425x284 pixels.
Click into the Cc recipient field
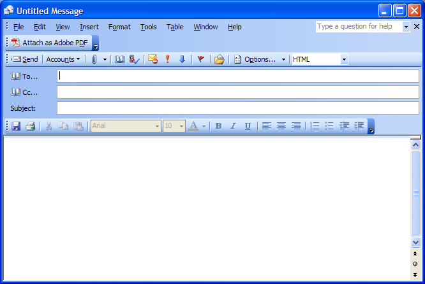[x=238, y=92]
